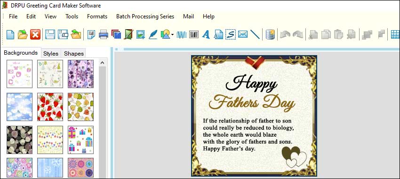Select the gift boxes background thumbnail
The width and height of the screenshot is (400, 179).
(80, 140)
